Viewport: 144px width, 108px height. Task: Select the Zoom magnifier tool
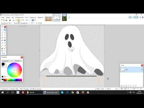[x=5, y=35]
